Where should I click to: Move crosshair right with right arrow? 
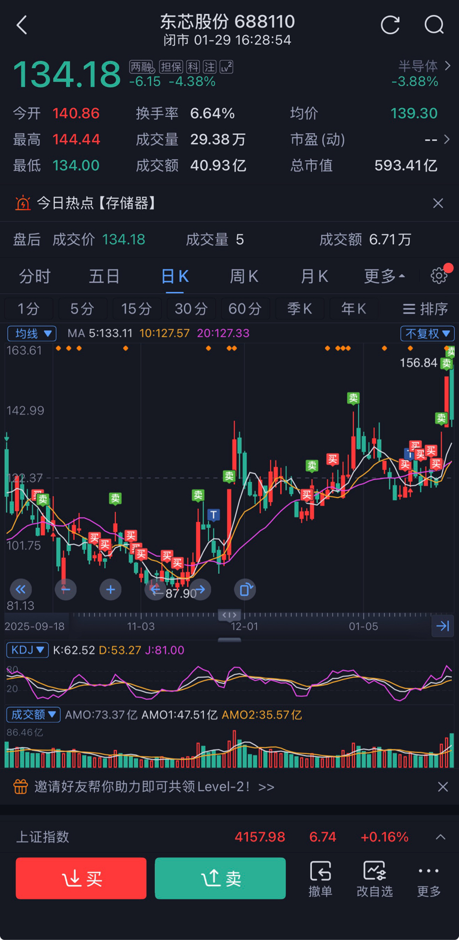[200, 589]
